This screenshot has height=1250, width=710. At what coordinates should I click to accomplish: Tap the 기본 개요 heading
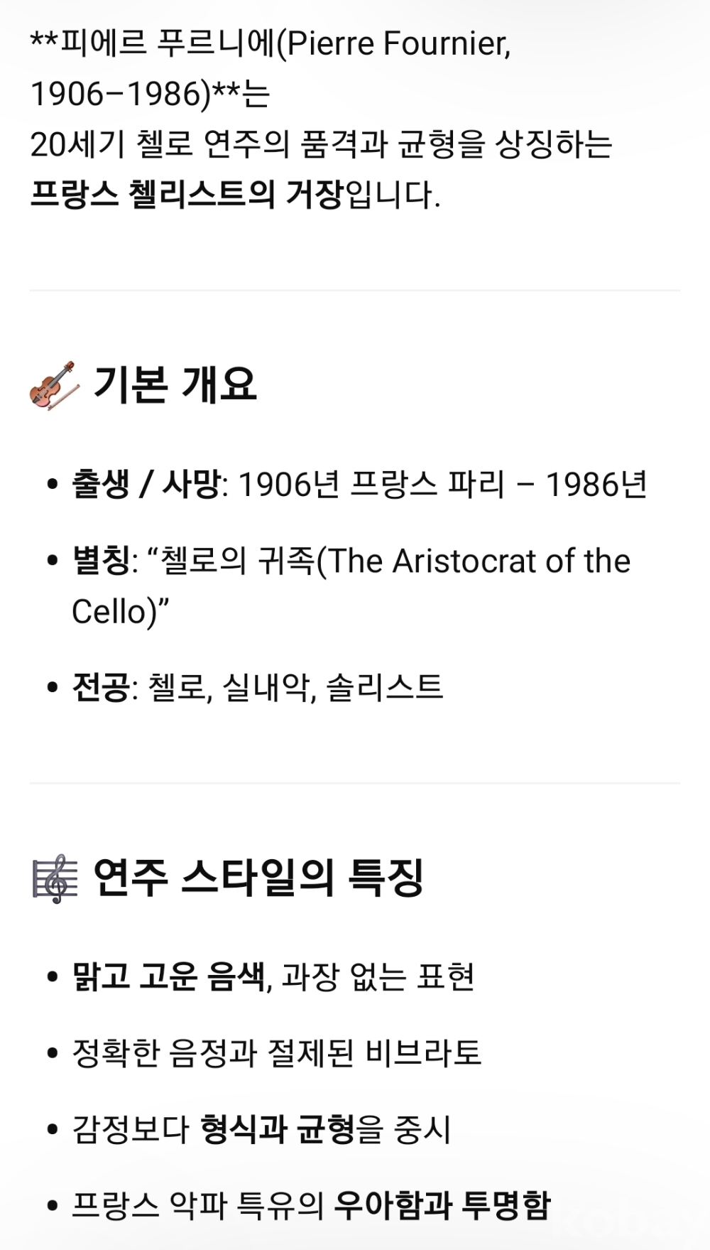[175, 384]
